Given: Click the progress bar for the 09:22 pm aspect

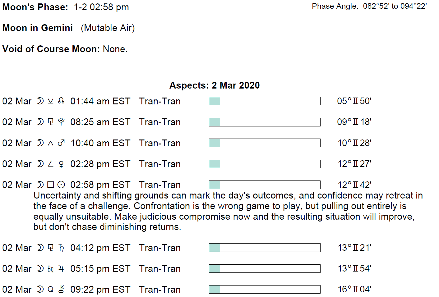Looking at the screenshot, I should click(265, 289).
